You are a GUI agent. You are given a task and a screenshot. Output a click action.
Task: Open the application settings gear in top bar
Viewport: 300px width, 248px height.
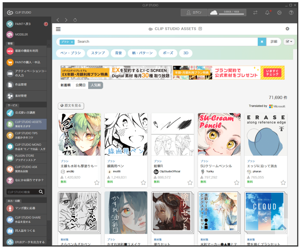point(279,13)
